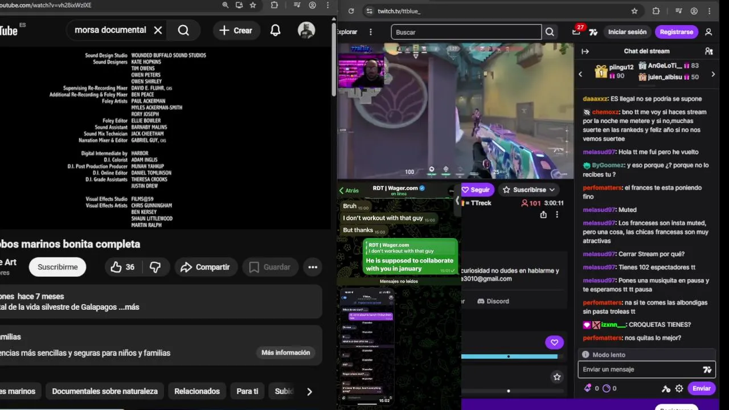Click the purple heart button

554,342
